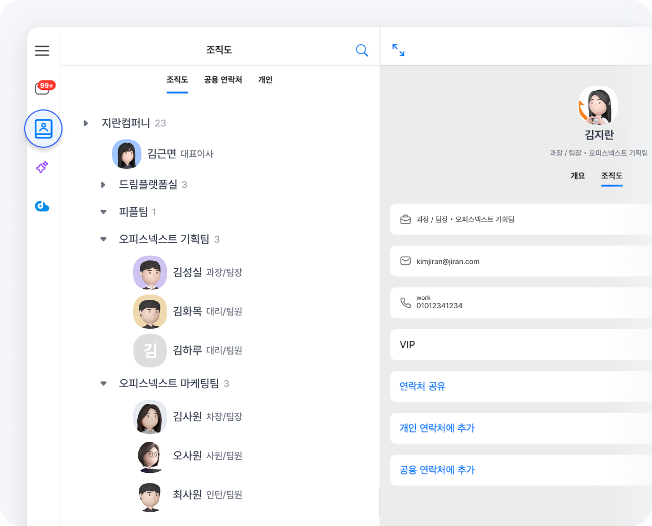Screen dimensions: 652x526
Task: Expand the 지란컴퍼니 tree node
Action: (86, 123)
